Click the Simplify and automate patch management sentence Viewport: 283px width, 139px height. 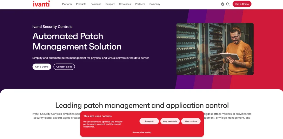point(91,58)
